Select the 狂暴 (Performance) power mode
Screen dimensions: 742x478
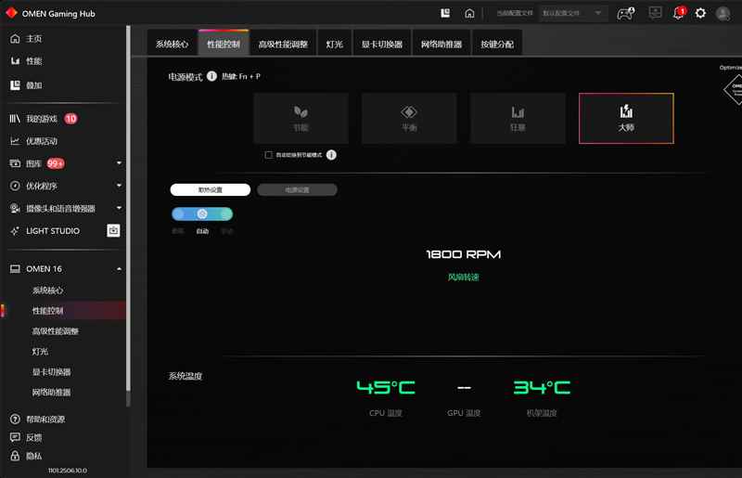tap(518, 119)
